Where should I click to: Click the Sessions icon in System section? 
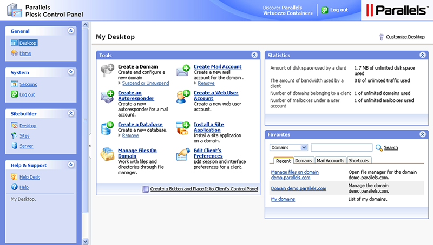point(15,84)
